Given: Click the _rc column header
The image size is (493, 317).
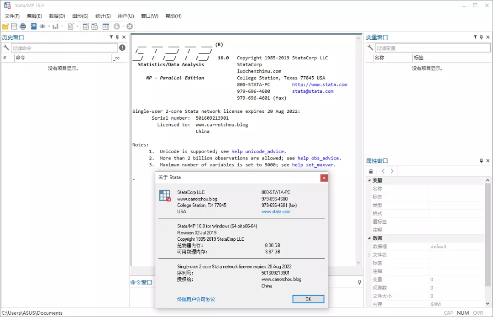Looking at the screenshot, I should [x=120, y=58].
